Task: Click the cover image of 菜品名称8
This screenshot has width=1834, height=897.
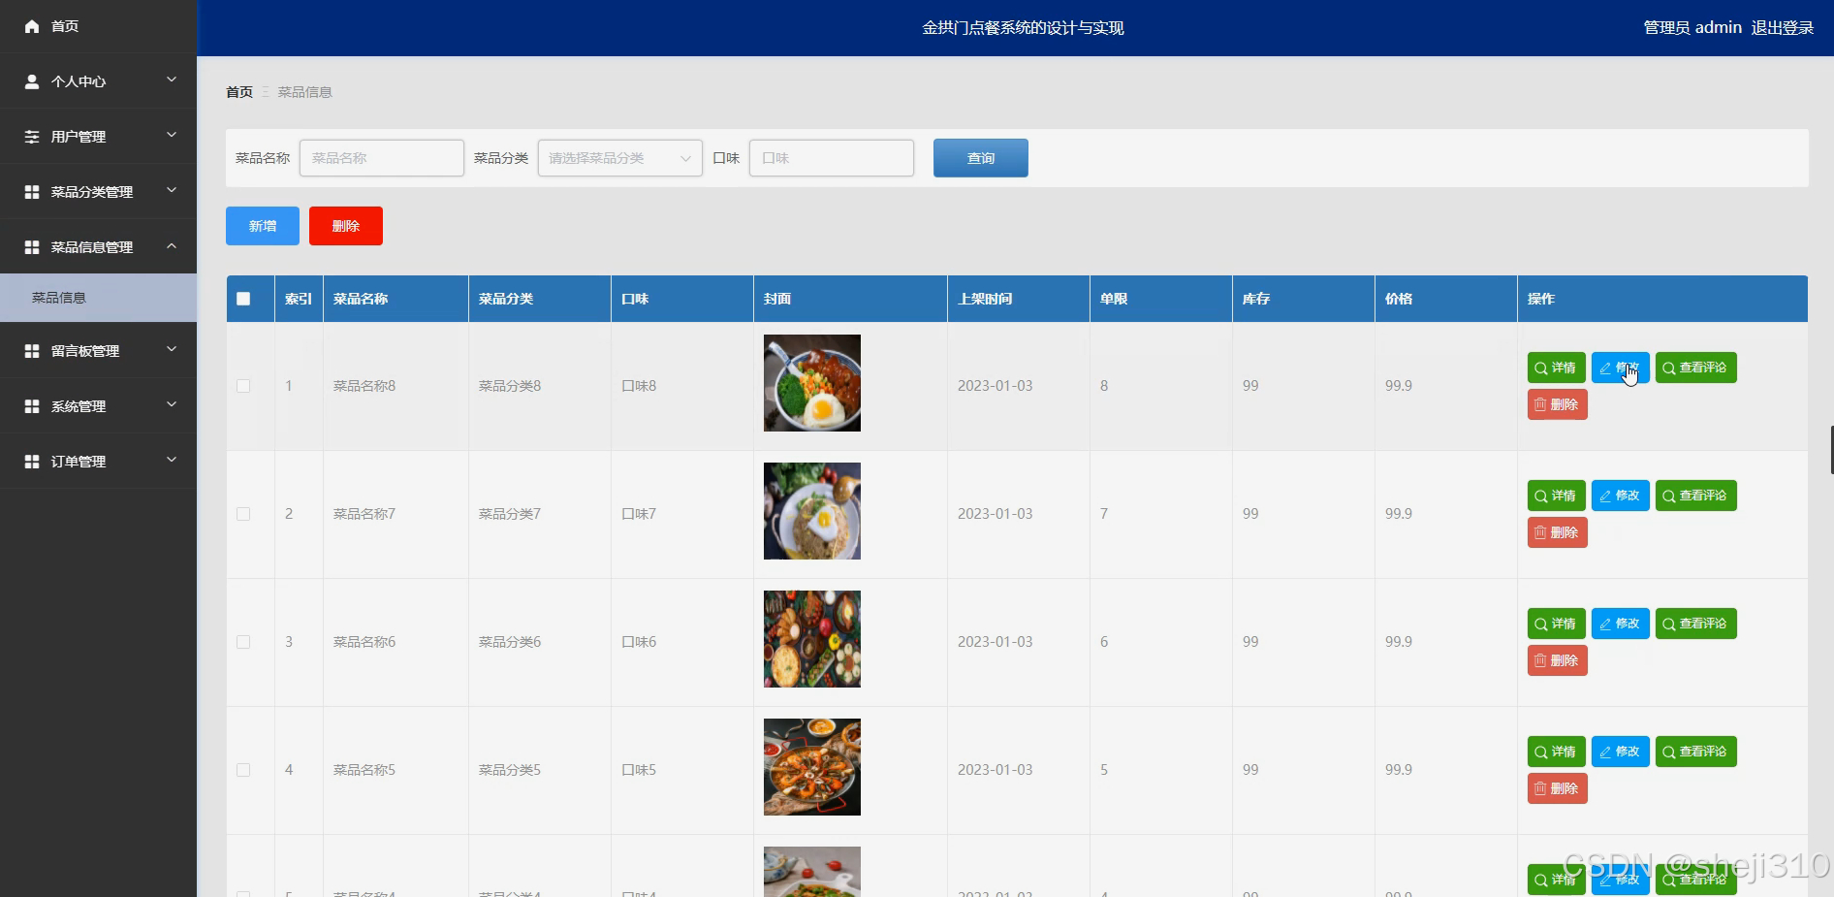Action: 812,383
